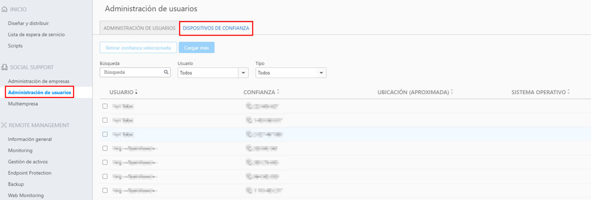Click the SOCIAL SUPPORT section header

coord(32,67)
